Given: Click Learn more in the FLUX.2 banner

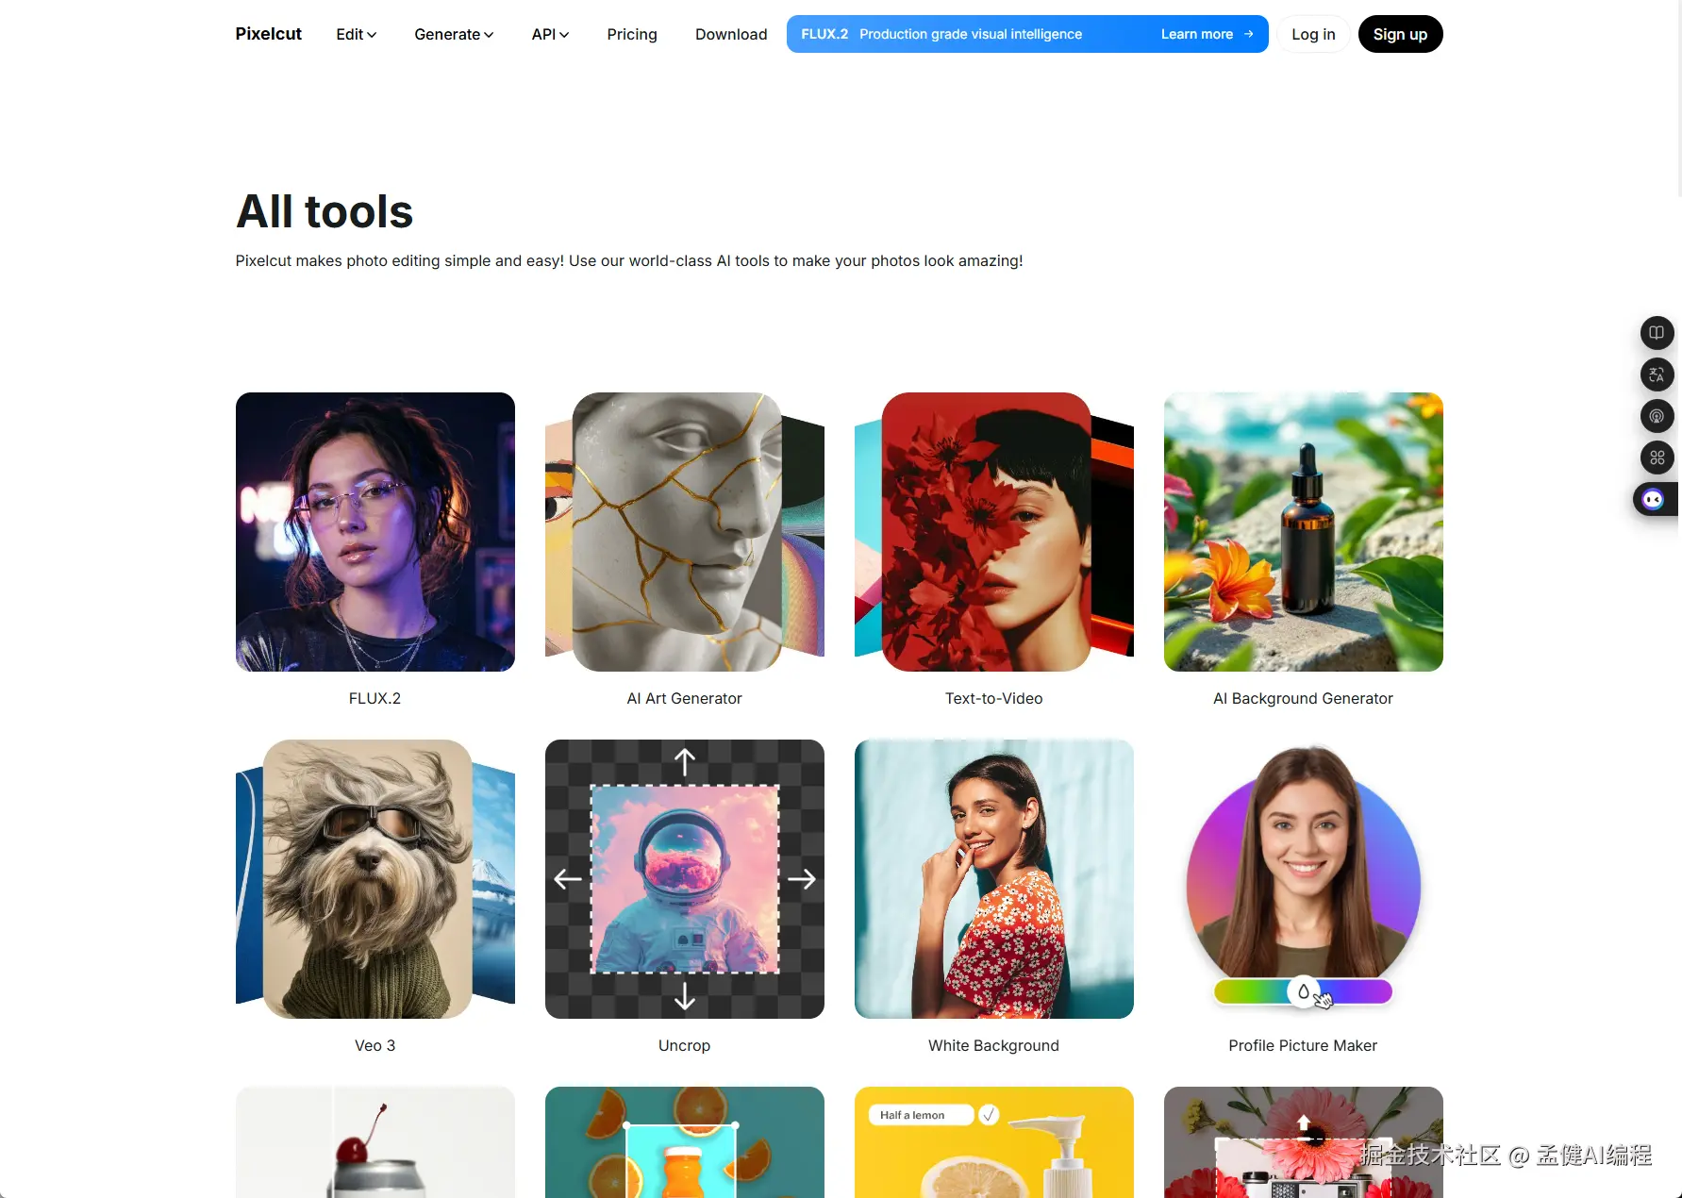Looking at the screenshot, I should click(x=1207, y=34).
